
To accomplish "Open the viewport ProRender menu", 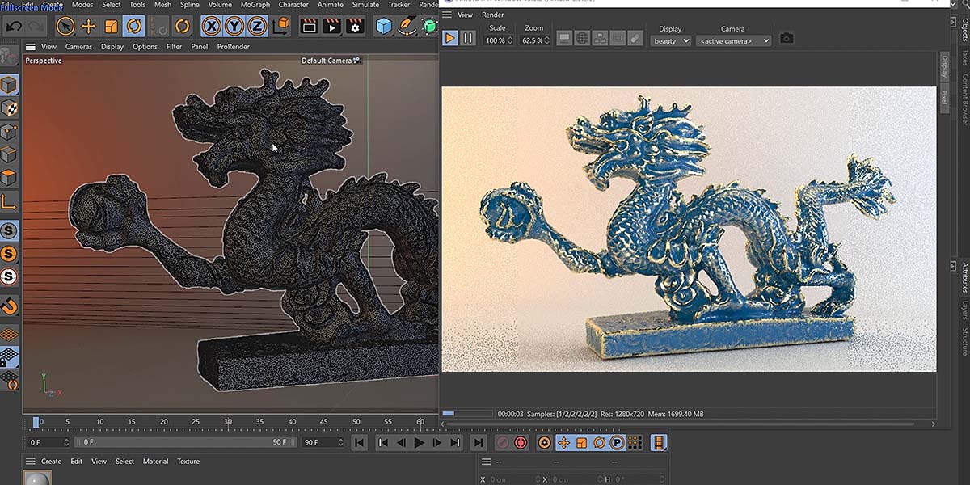I will pyautogui.click(x=234, y=47).
